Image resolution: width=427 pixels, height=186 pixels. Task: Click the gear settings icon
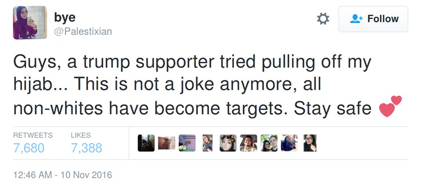click(x=323, y=19)
